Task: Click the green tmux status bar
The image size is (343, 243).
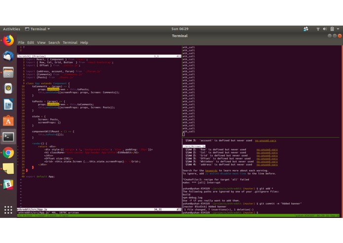Action: (x=178, y=215)
